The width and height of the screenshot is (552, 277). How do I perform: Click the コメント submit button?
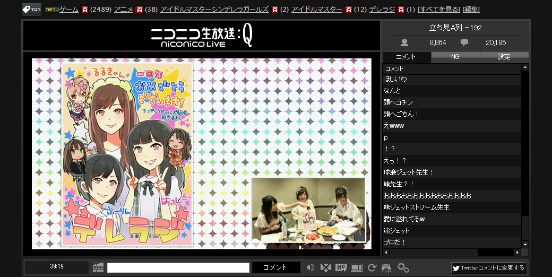(275, 267)
